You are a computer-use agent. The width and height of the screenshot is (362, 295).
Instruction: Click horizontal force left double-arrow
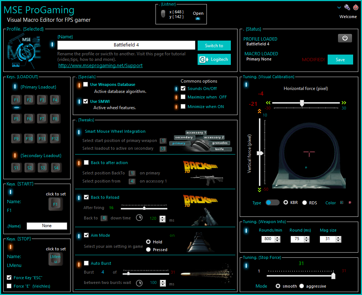pos(268,103)
